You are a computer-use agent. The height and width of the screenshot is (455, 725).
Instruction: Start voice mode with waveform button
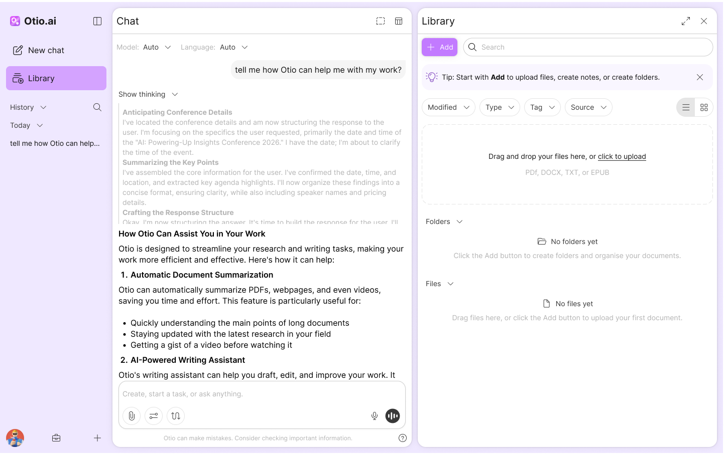pyautogui.click(x=393, y=416)
